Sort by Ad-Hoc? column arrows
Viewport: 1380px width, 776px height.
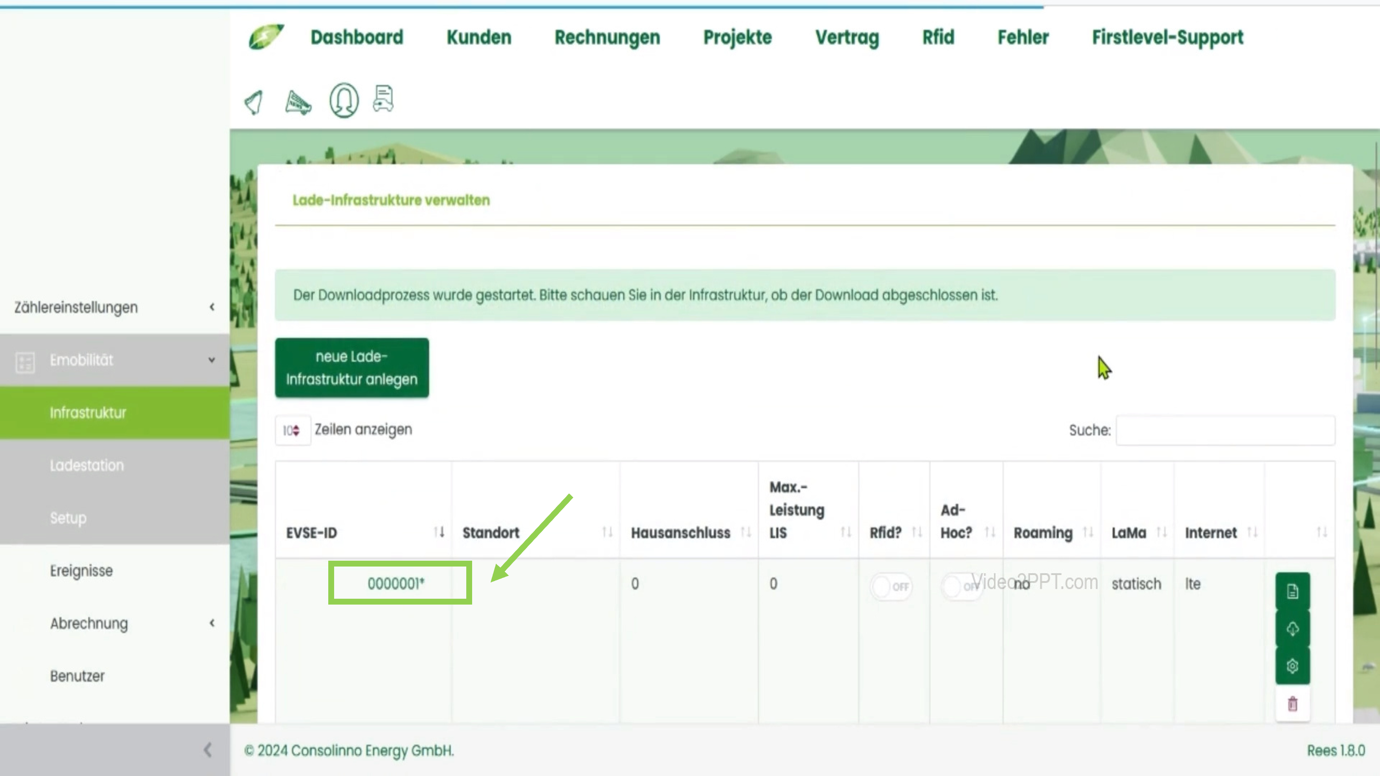coord(989,532)
